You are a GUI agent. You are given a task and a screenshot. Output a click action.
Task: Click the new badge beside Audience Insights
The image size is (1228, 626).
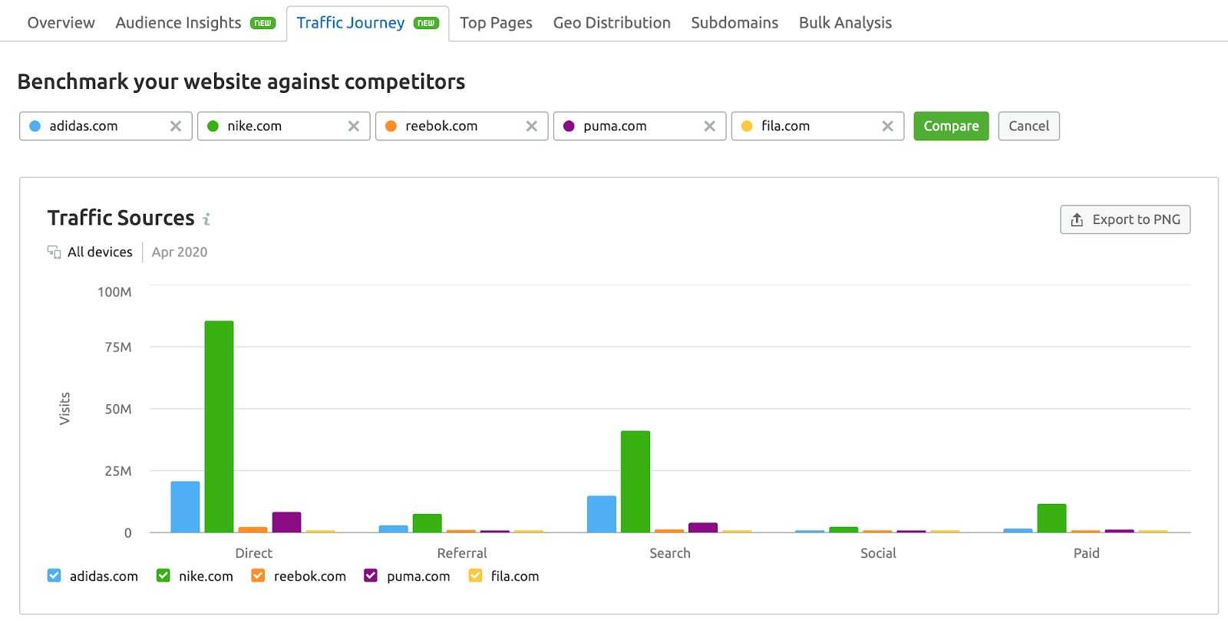(x=263, y=23)
